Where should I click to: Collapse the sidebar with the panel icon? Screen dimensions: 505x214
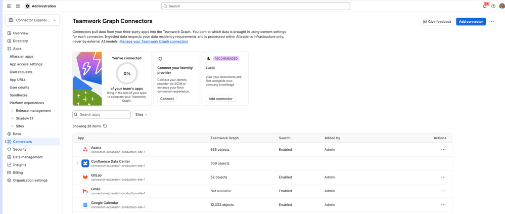coord(9,6)
